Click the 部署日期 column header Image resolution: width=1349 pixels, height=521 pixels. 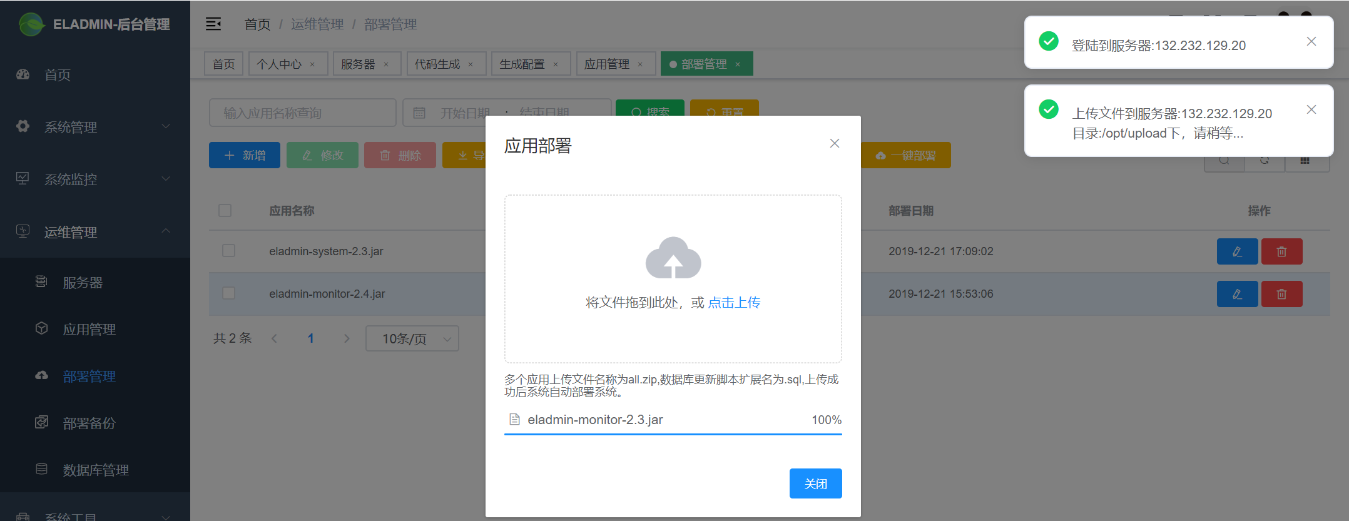click(x=911, y=211)
